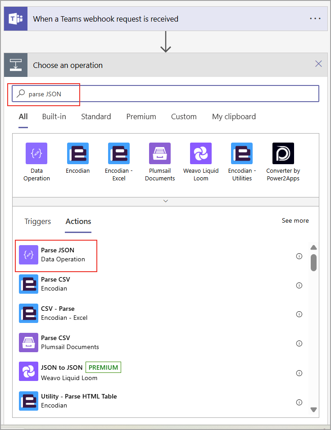Expand the Teams webhook trigger card
Viewport: 331px width, 430px height.
tap(105, 19)
